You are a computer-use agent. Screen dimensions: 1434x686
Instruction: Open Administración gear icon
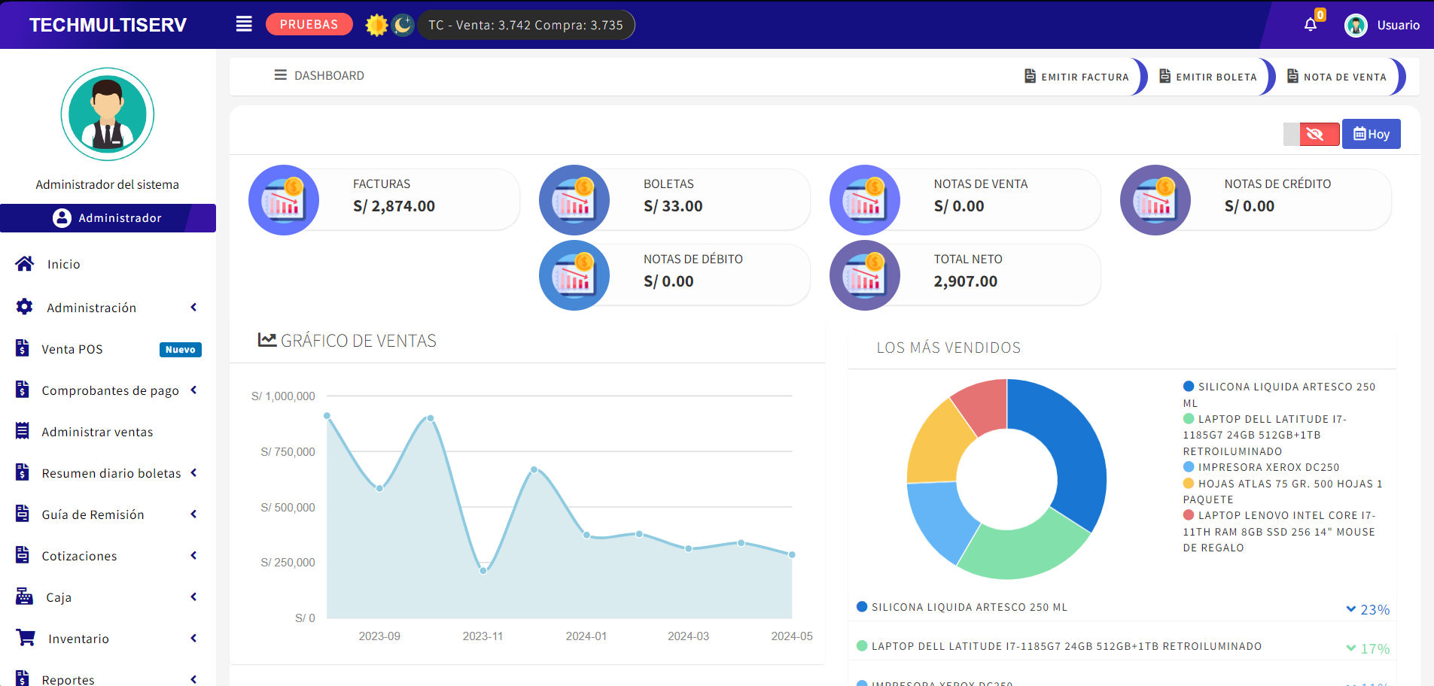click(x=24, y=307)
